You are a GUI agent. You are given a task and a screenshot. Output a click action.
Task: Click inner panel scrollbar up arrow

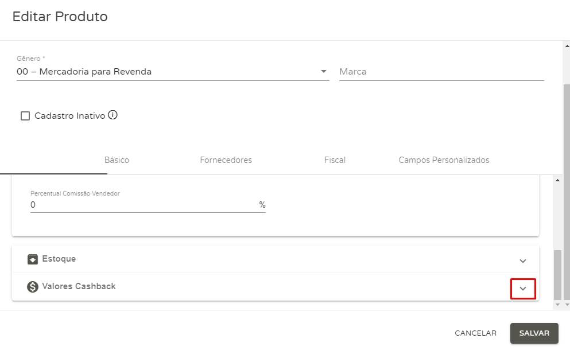(x=557, y=180)
